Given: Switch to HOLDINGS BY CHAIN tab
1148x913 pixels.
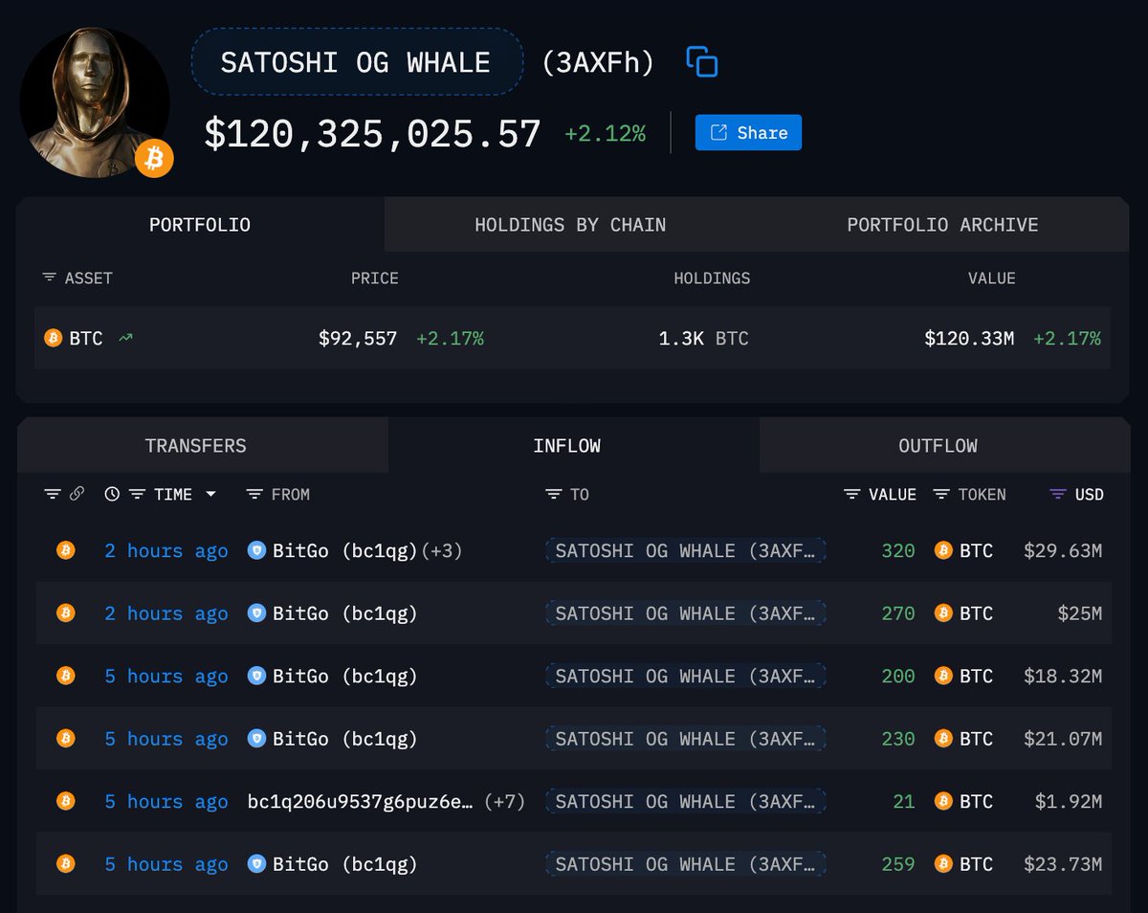Looking at the screenshot, I should pos(570,225).
